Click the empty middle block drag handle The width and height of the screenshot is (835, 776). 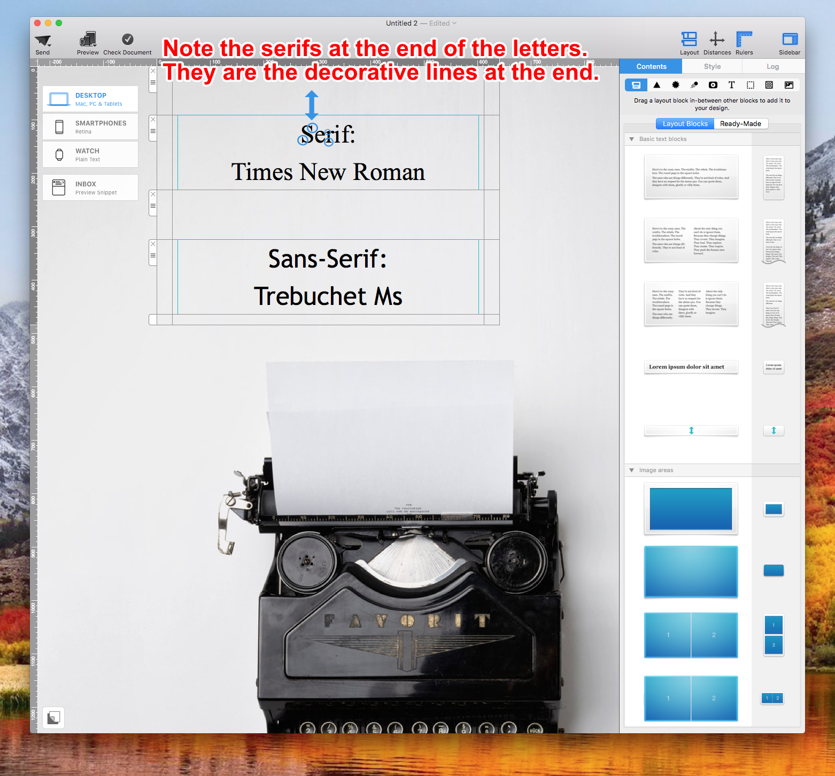pos(153,206)
